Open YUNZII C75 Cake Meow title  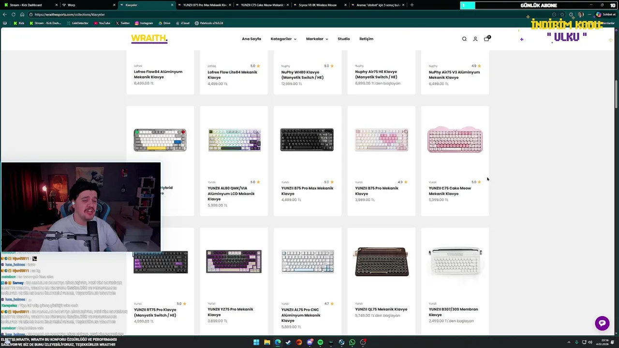450,191
